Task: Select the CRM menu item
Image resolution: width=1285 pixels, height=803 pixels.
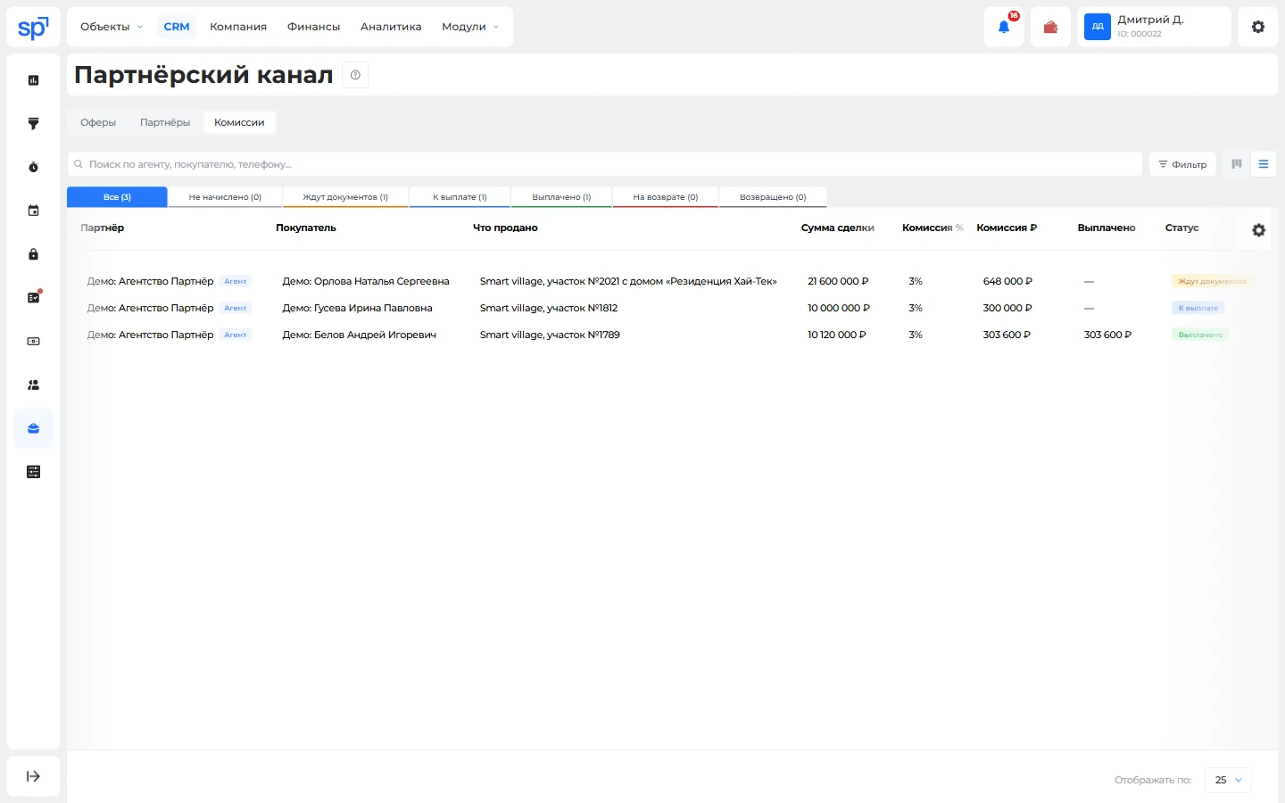Action: click(x=177, y=27)
